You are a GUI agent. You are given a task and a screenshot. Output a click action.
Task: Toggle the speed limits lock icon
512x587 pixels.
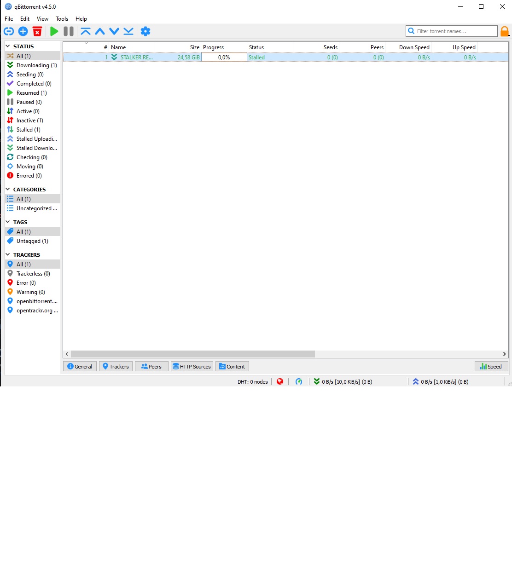[x=505, y=31]
